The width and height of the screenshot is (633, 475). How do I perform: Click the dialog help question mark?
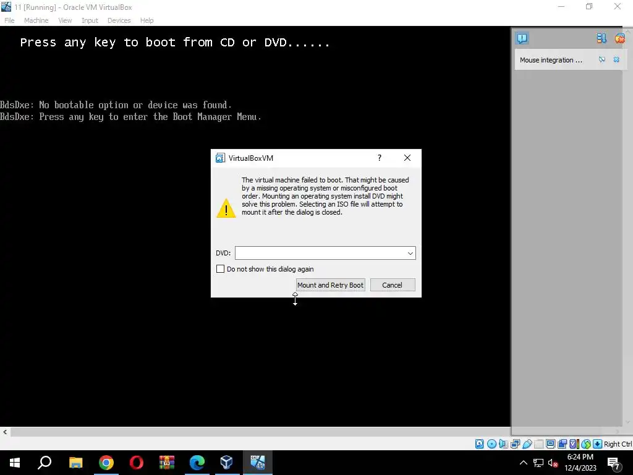[x=380, y=158]
